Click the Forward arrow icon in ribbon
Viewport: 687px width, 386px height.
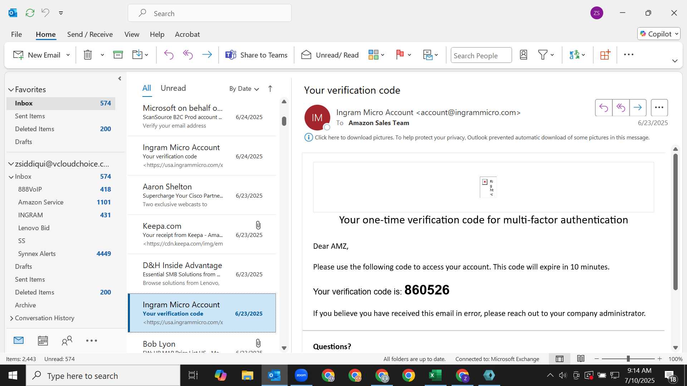pyautogui.click(x=207, y=55)
